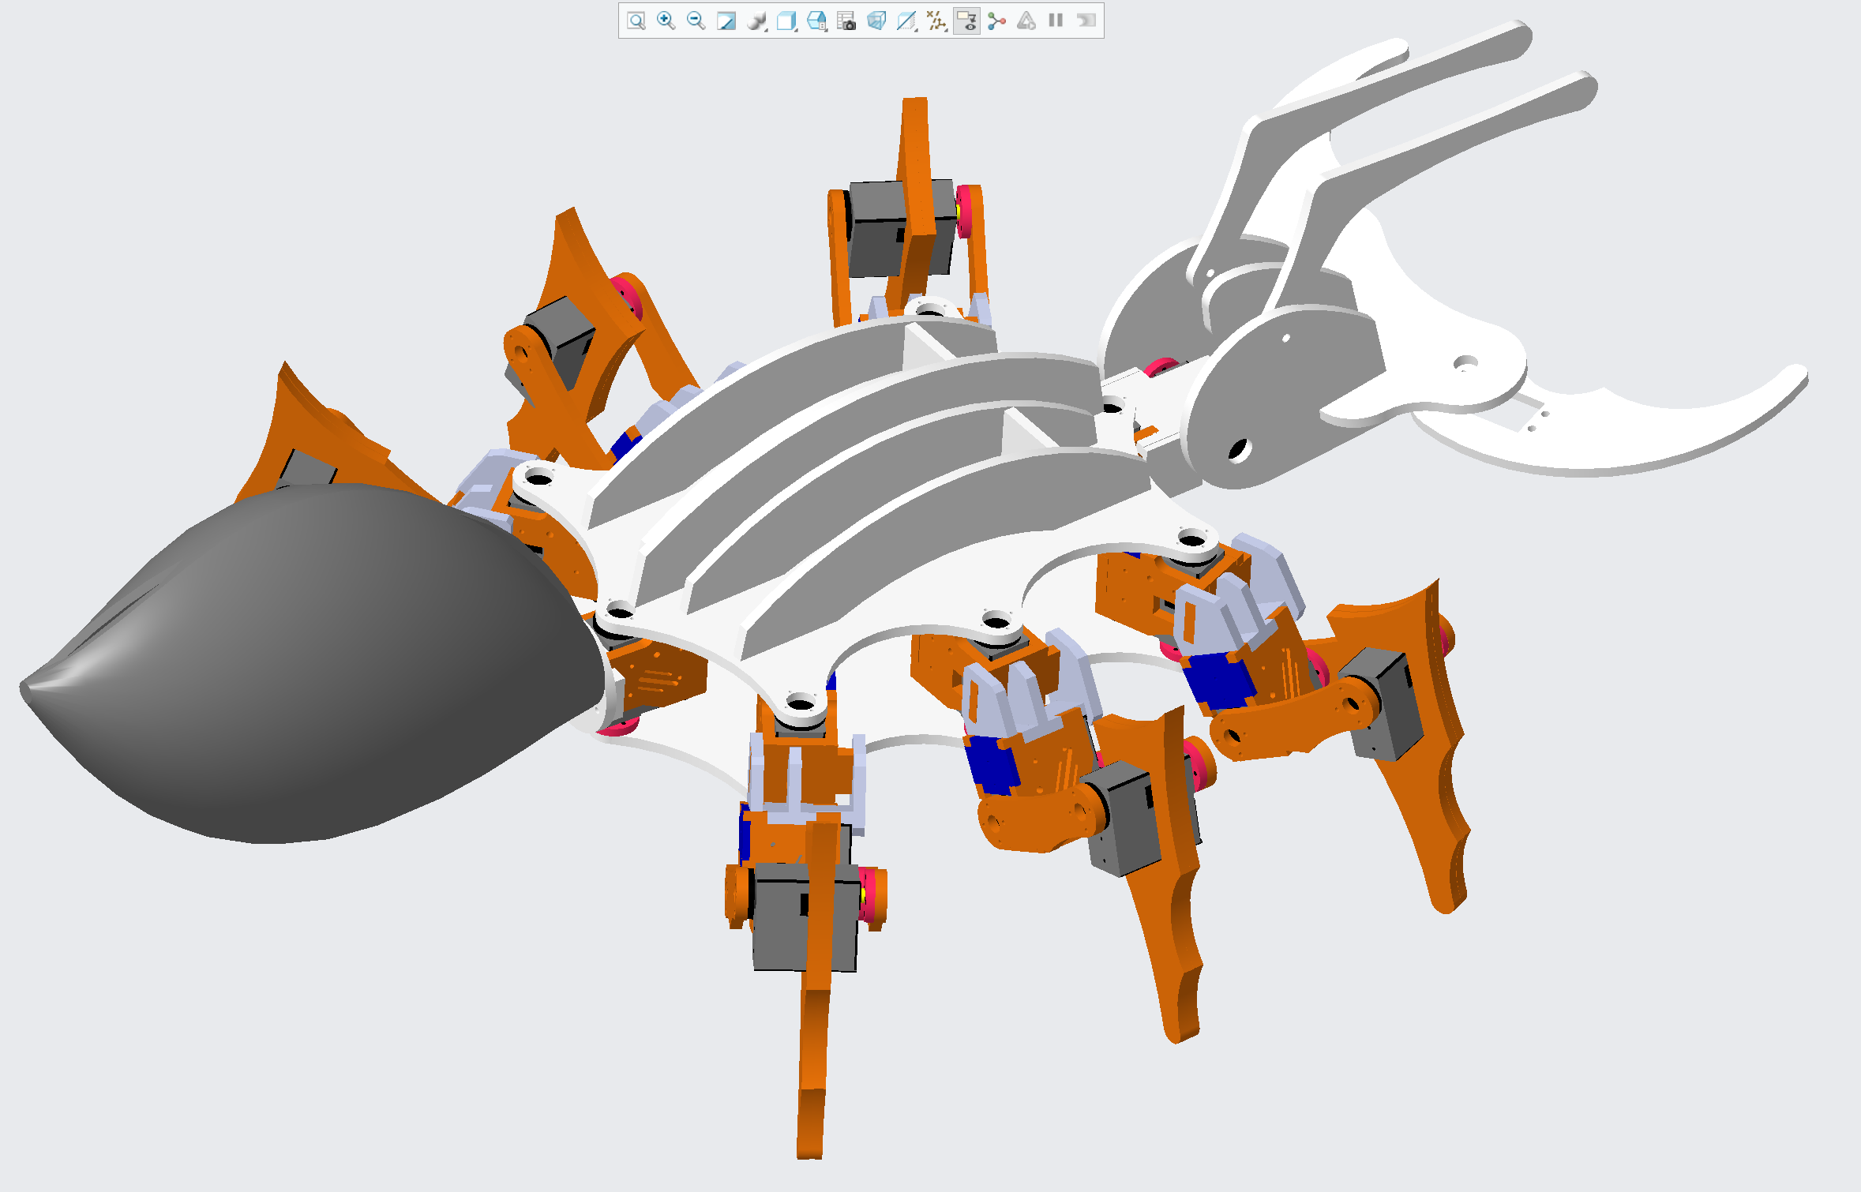Select the dark gray abdomen shell part
Screen dimensions: 1861x1192
tap(316, 663)
